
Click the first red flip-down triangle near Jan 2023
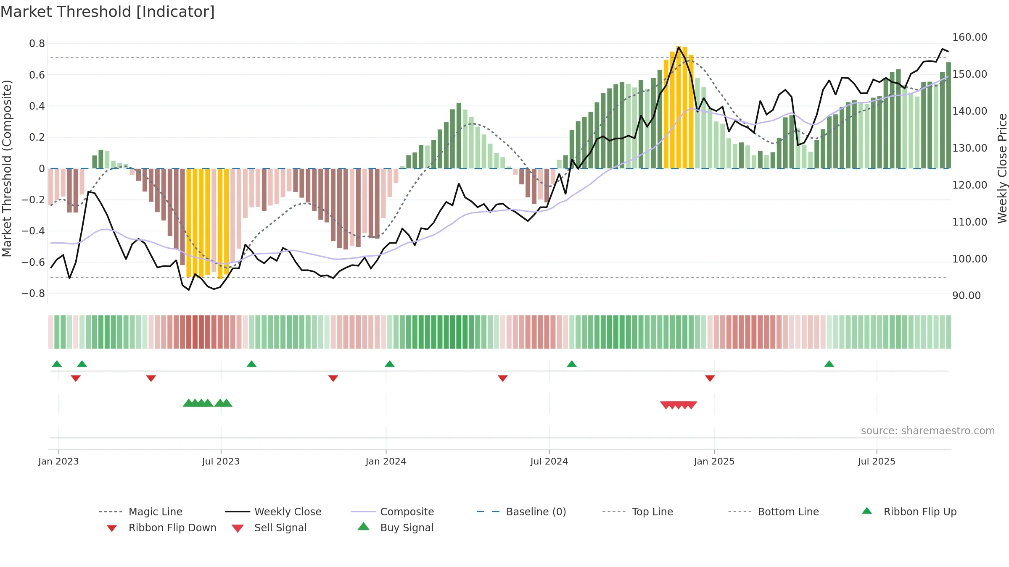point(76,378)
